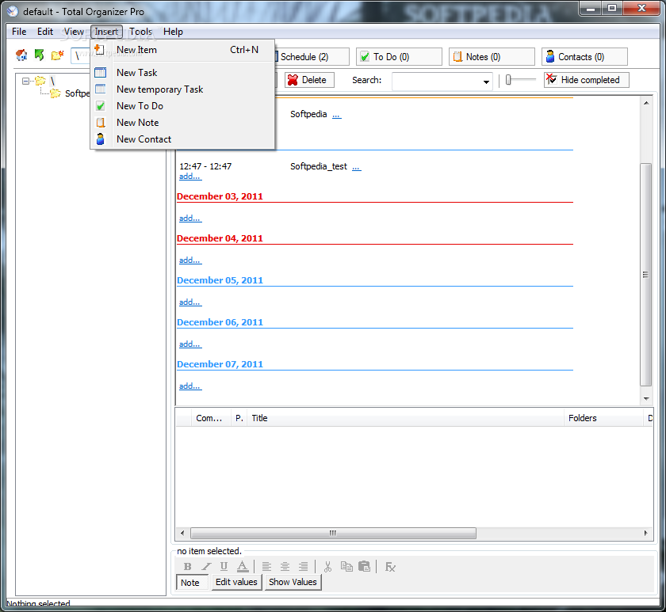Click the cut scissors icon
Screen dimensions: 666x612
(327, 567)
